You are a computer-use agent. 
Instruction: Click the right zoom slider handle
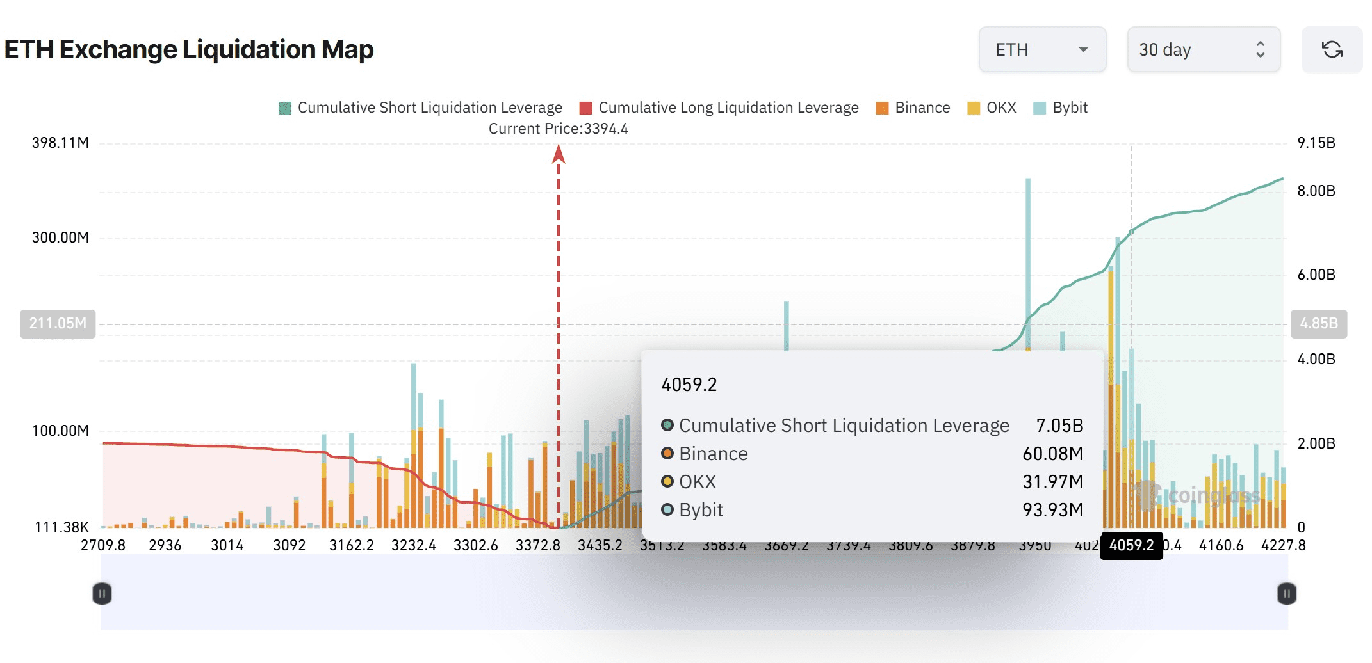coord(1286,594)
